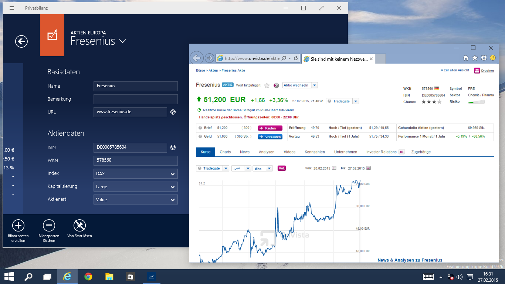This screenshot has width=505, height=284.
Task: Open Task View on the taskbar
Action: tap(47, 276)
